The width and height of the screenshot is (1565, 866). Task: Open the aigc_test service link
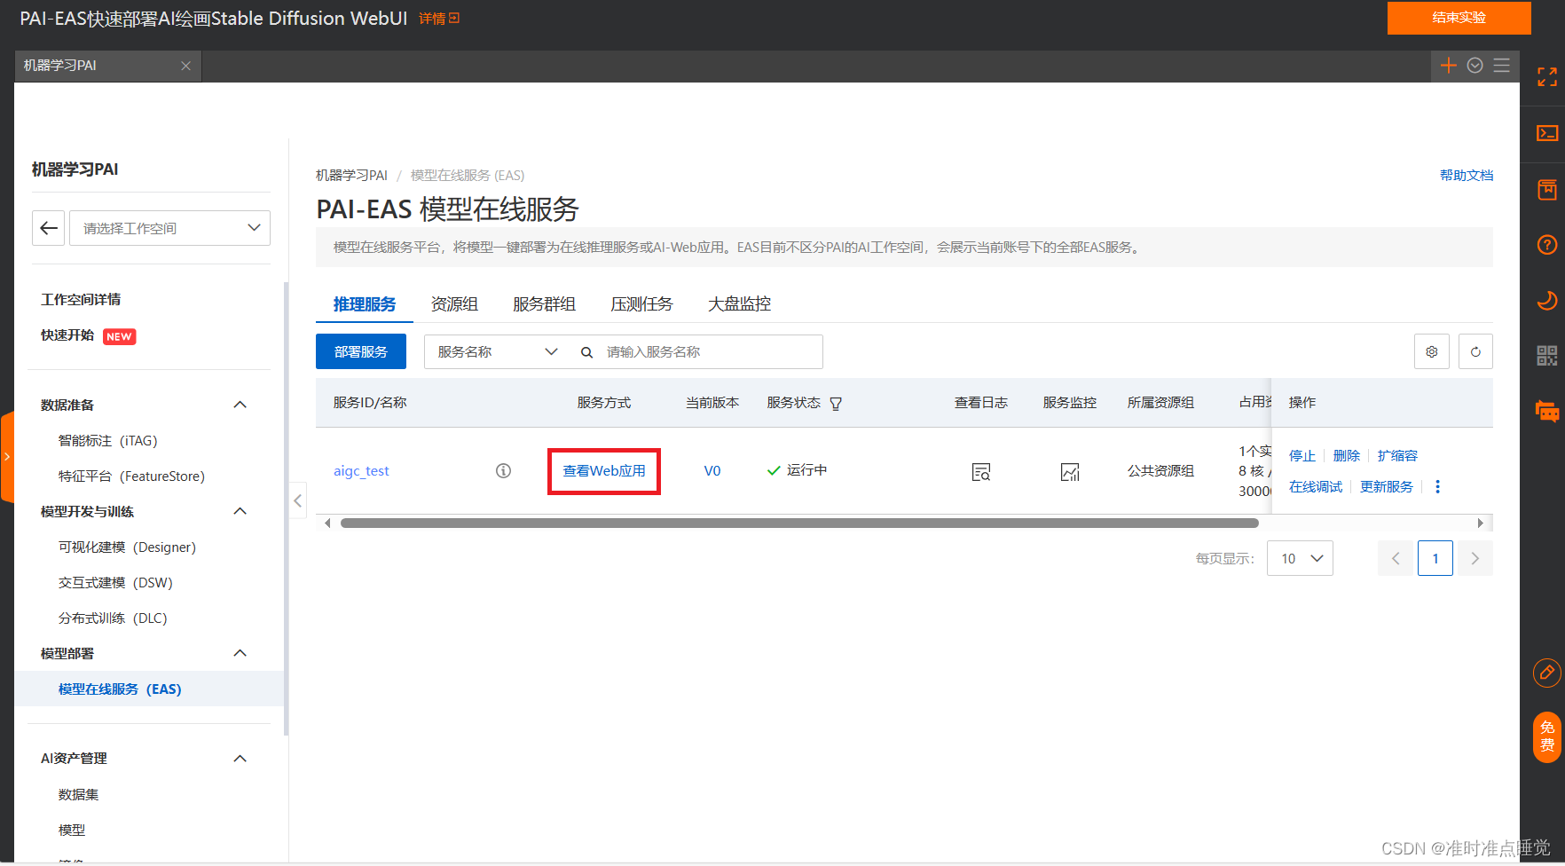point(361,471)
